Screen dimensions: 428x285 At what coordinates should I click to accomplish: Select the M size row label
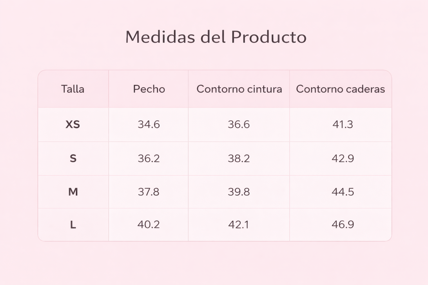73,192
